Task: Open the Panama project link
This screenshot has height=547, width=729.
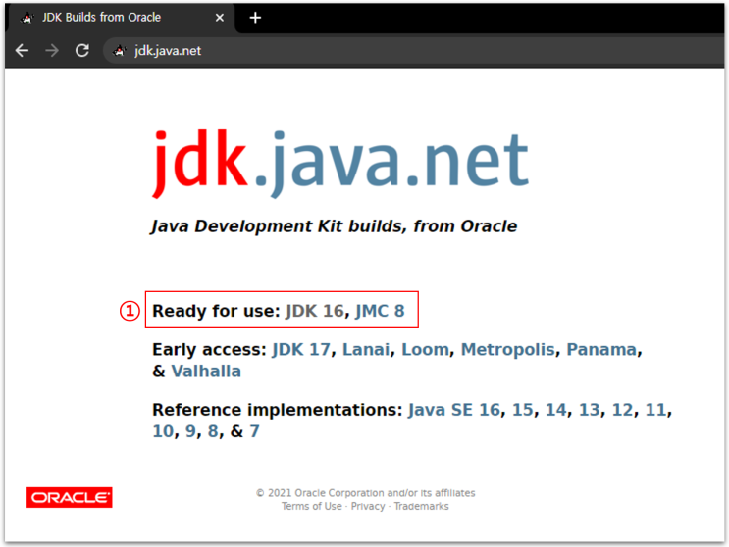Action: (x=601, y=349)
